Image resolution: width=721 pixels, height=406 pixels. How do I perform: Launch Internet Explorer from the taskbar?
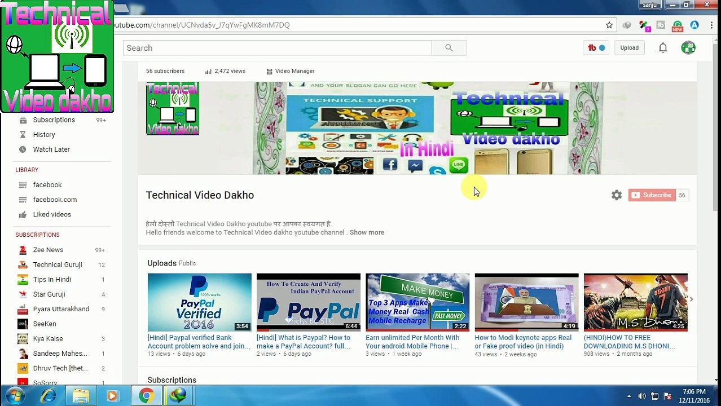48,396
